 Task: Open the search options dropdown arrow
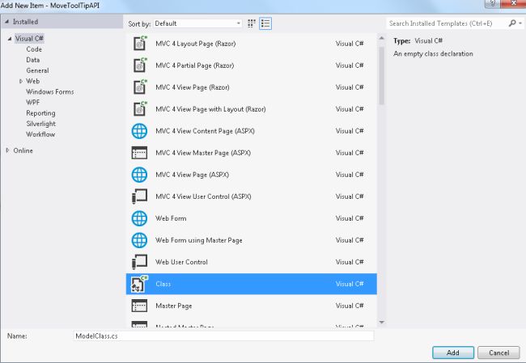point(520,23)
